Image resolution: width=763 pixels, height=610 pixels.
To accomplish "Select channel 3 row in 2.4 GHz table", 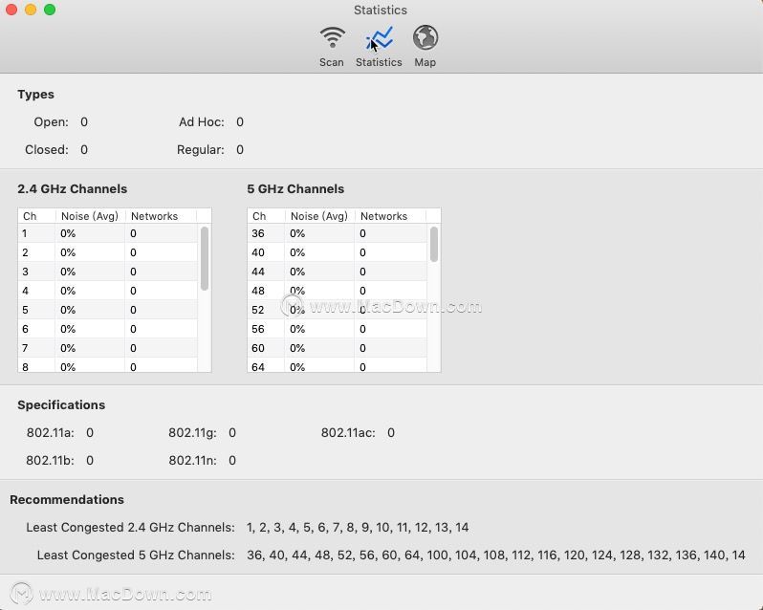I will (x=107, y=272).
